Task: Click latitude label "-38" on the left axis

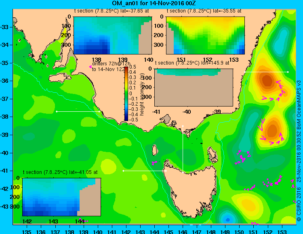Action: (4, 117)
